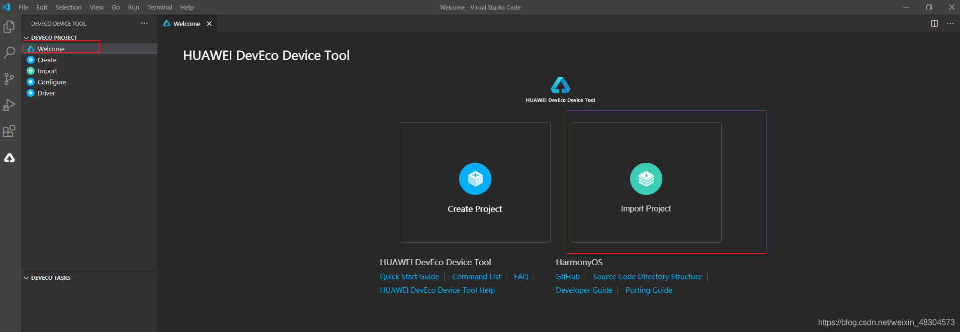
Task: Open the GitHub link
Action: tap(568, 277)
